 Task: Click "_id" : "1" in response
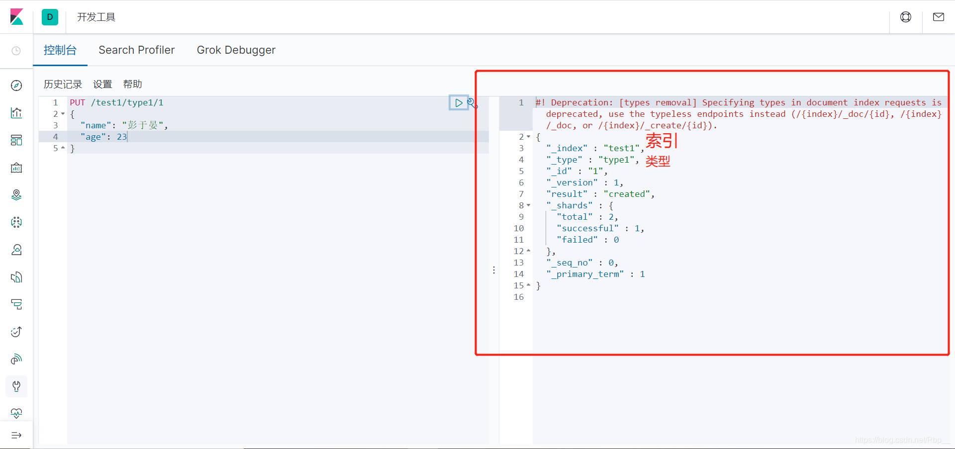[x=577, y=171]
